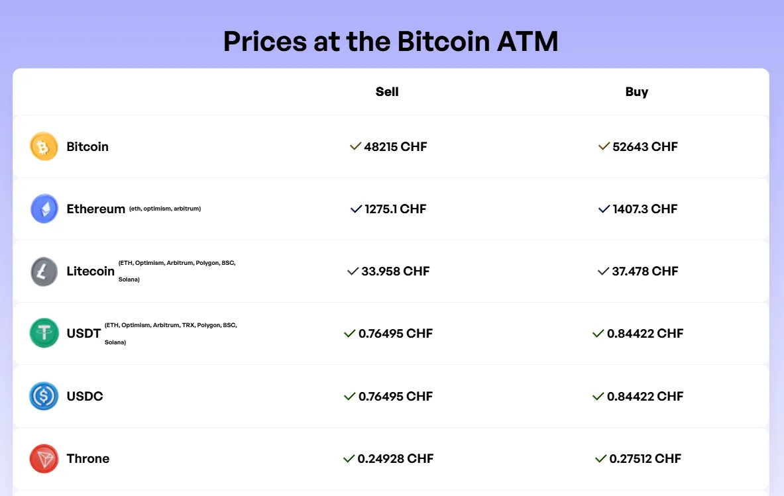
Task: Click the USDT sell price 0.76495 CHF
Action: (396, 334)
